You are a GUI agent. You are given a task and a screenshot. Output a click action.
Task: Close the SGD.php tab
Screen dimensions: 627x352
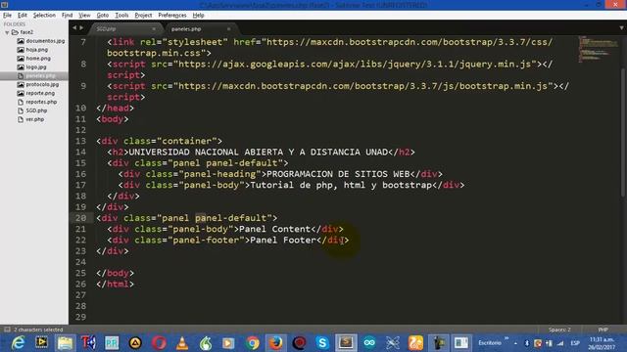pos(154,28)
